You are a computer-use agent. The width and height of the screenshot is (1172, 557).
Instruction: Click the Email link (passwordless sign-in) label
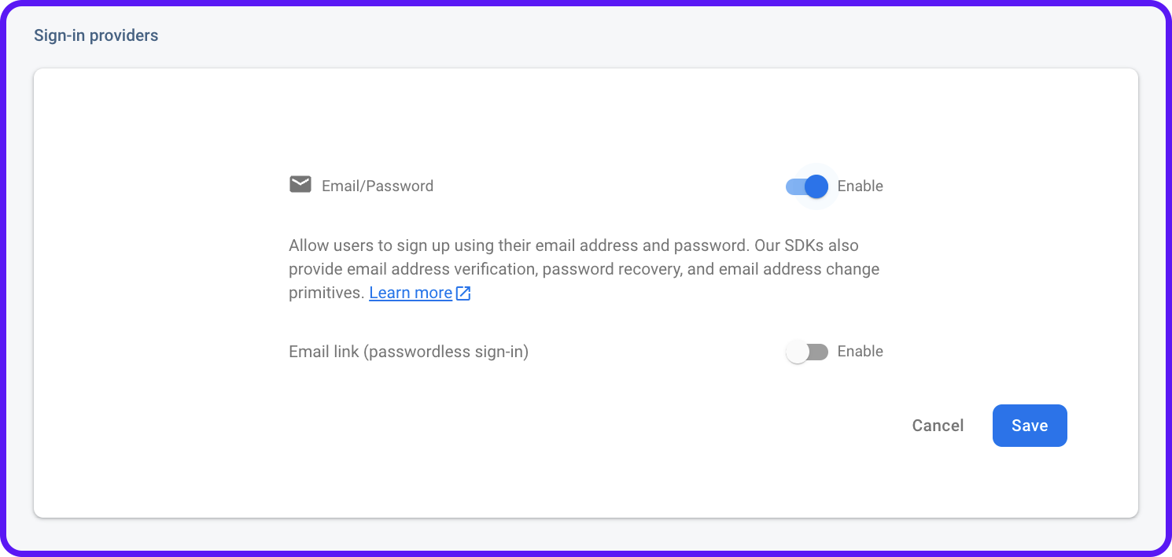tap(408, 351)
